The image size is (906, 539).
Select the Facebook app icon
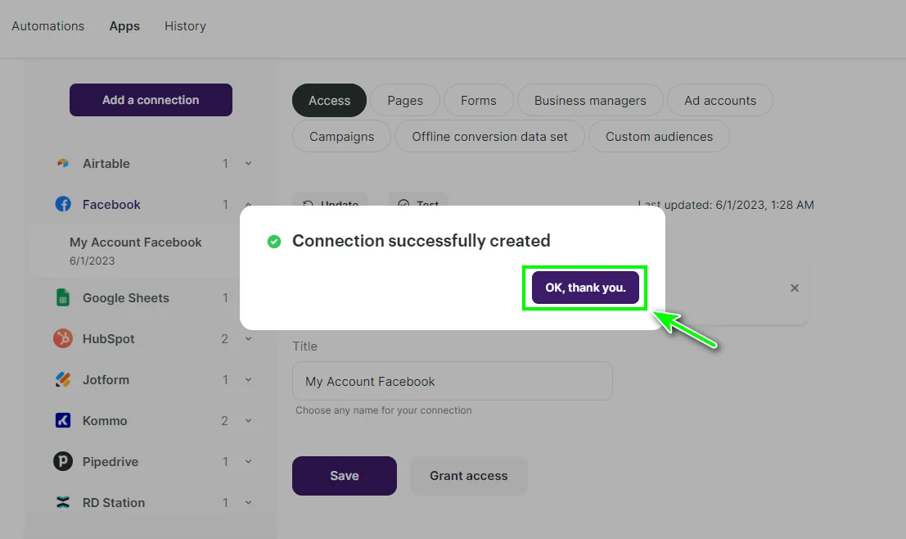63,204
